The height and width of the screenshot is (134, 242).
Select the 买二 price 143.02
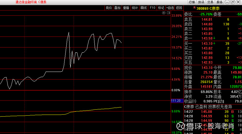pos(207,48)
